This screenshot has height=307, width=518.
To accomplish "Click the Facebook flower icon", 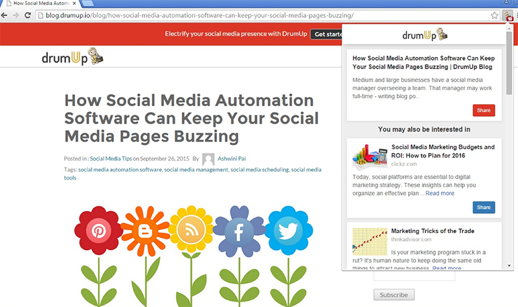I will click(x=239, y=231).
